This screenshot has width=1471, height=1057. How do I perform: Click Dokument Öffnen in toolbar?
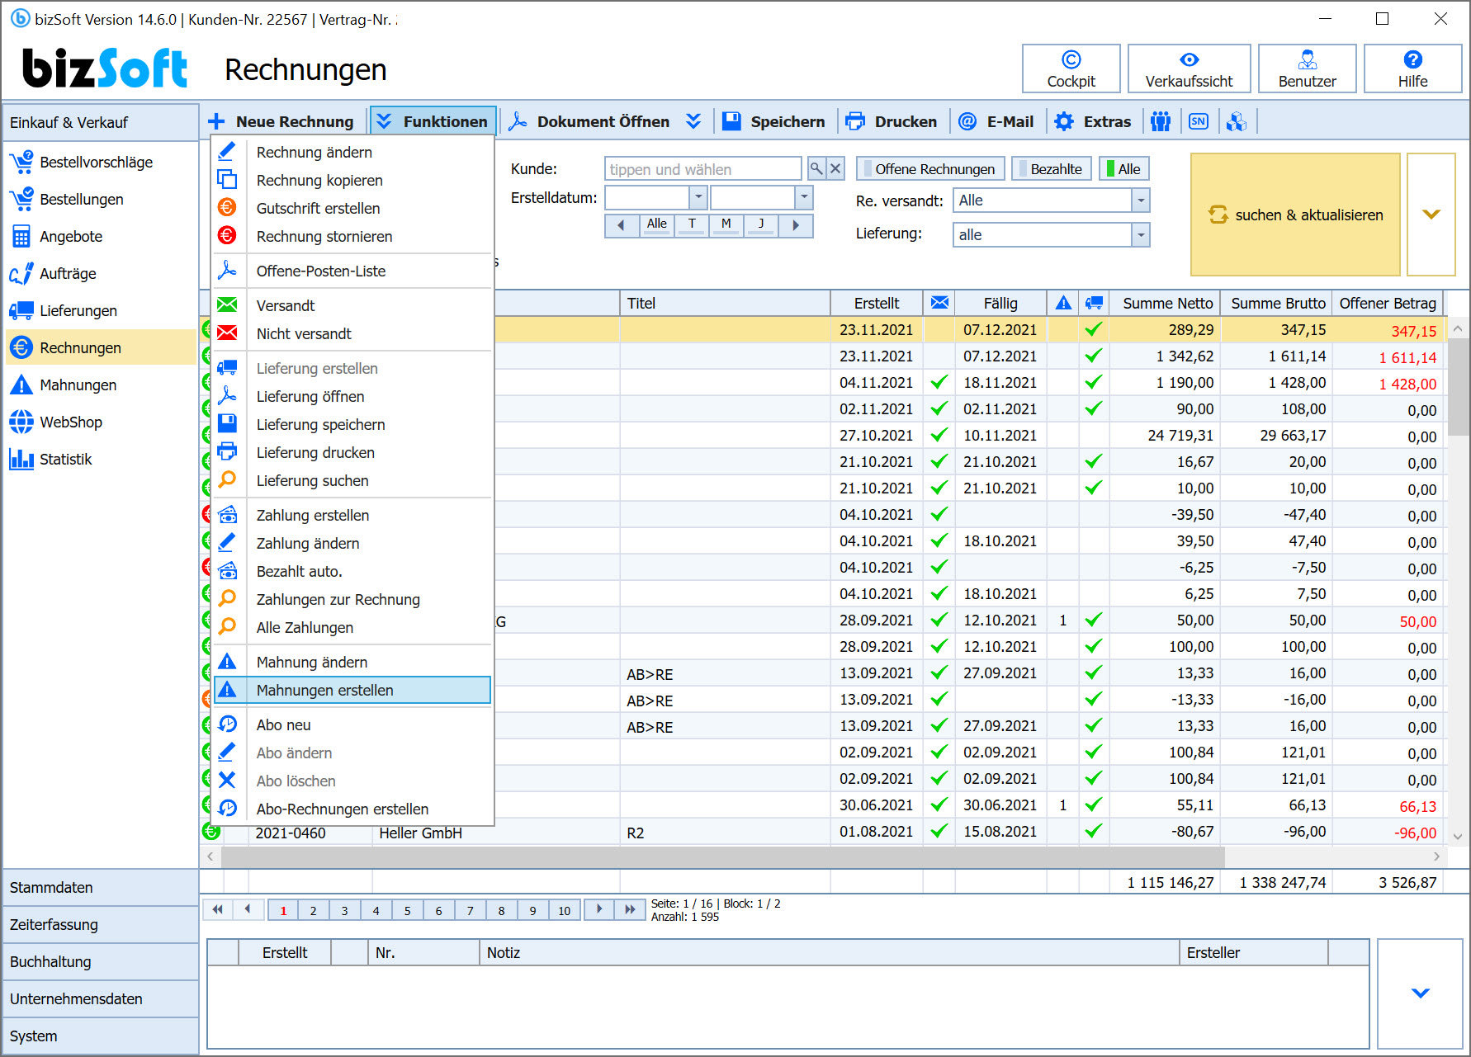pos(589,121)
